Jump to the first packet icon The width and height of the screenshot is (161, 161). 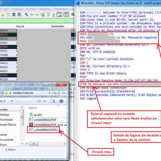point(48,15)
